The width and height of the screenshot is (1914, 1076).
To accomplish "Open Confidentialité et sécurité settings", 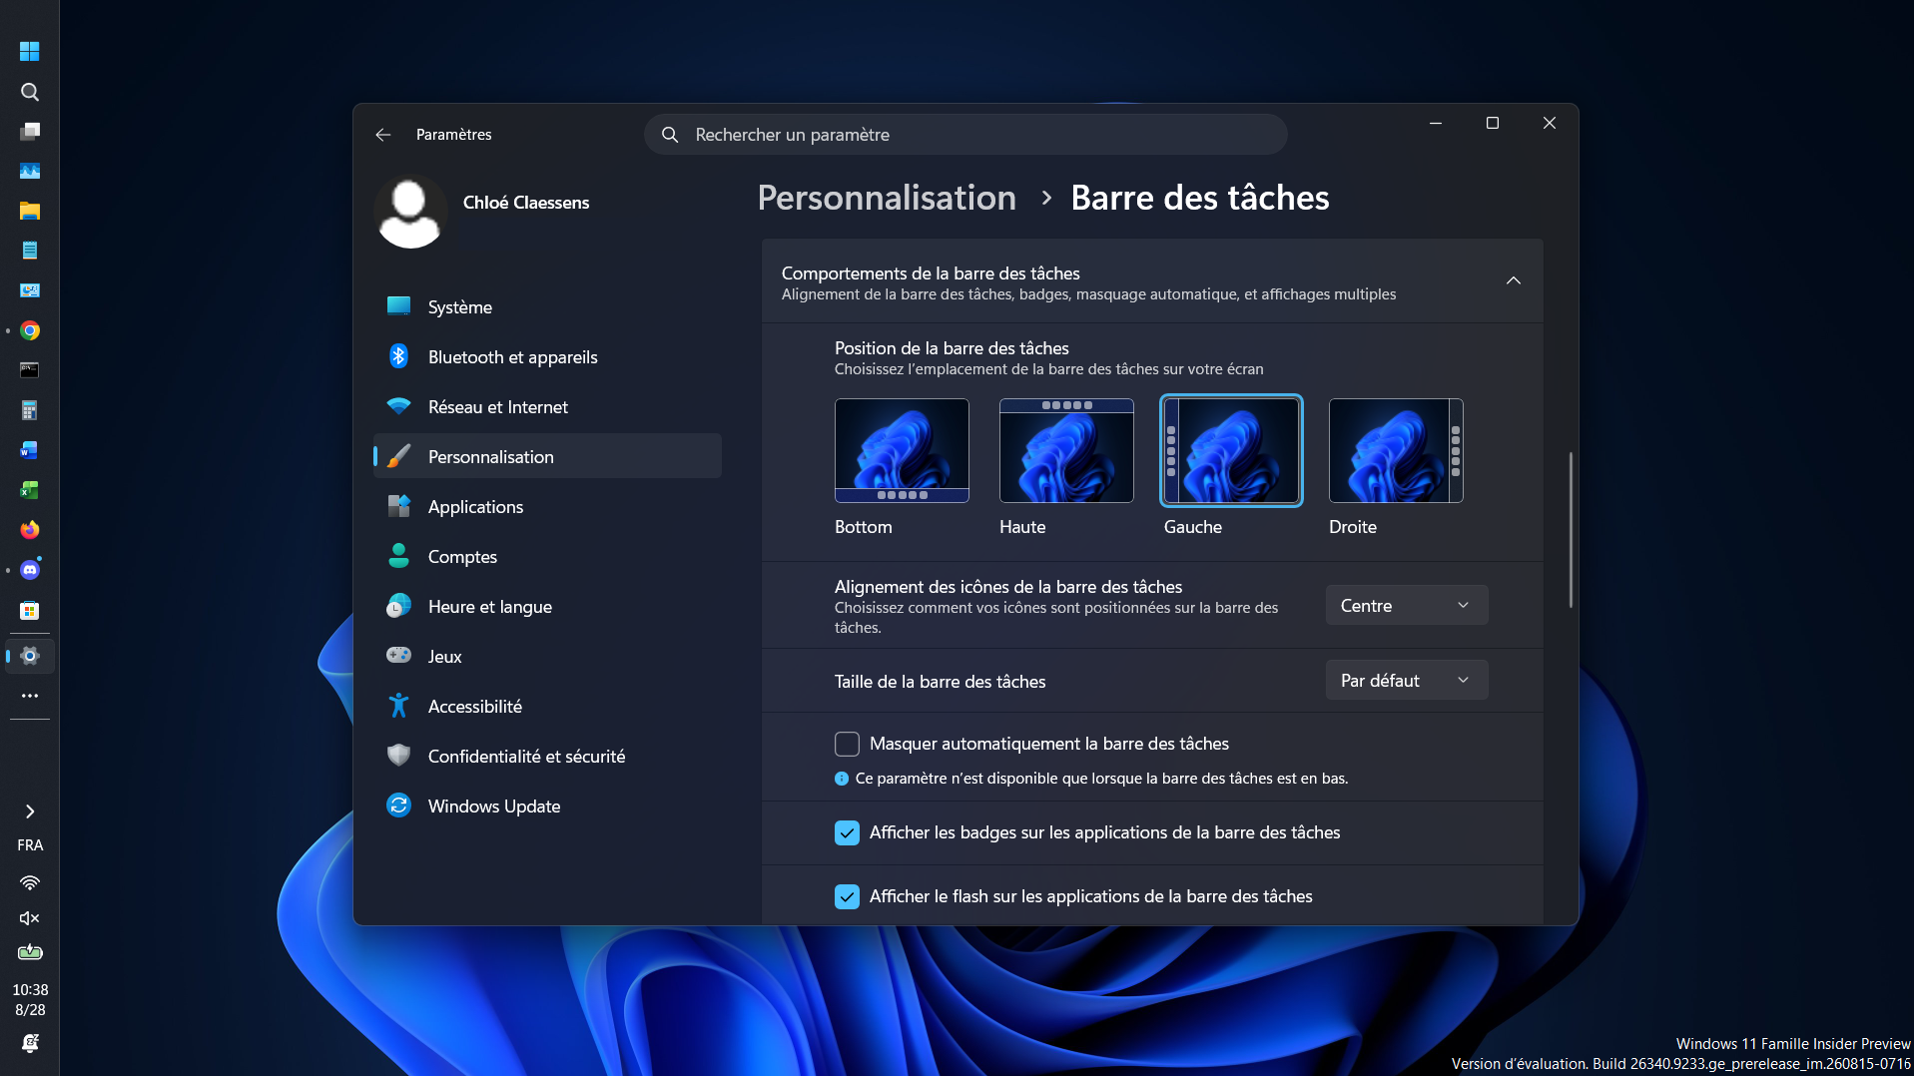I will click(x=547, y=756).
